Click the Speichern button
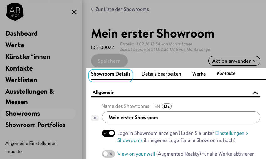Screen dimensions: 266x159 pyautogui.click(x=109, y=61)
